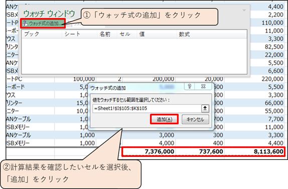Close the ウォッチ式の追加 dialog
Screen dimensions: 288x189
pos(203,86)
